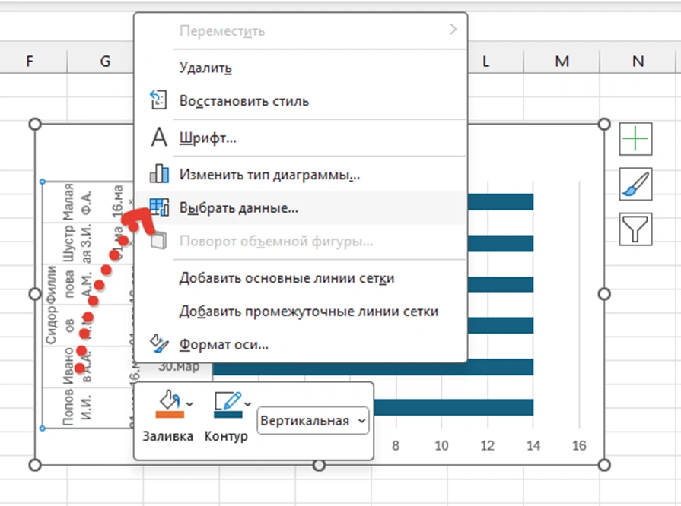
Task: Expand the Переместить submenu arrow
Action: pos(453,30)
